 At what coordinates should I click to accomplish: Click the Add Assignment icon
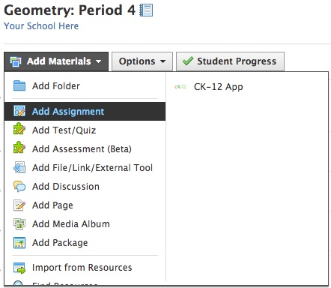(x=19, y=111)
